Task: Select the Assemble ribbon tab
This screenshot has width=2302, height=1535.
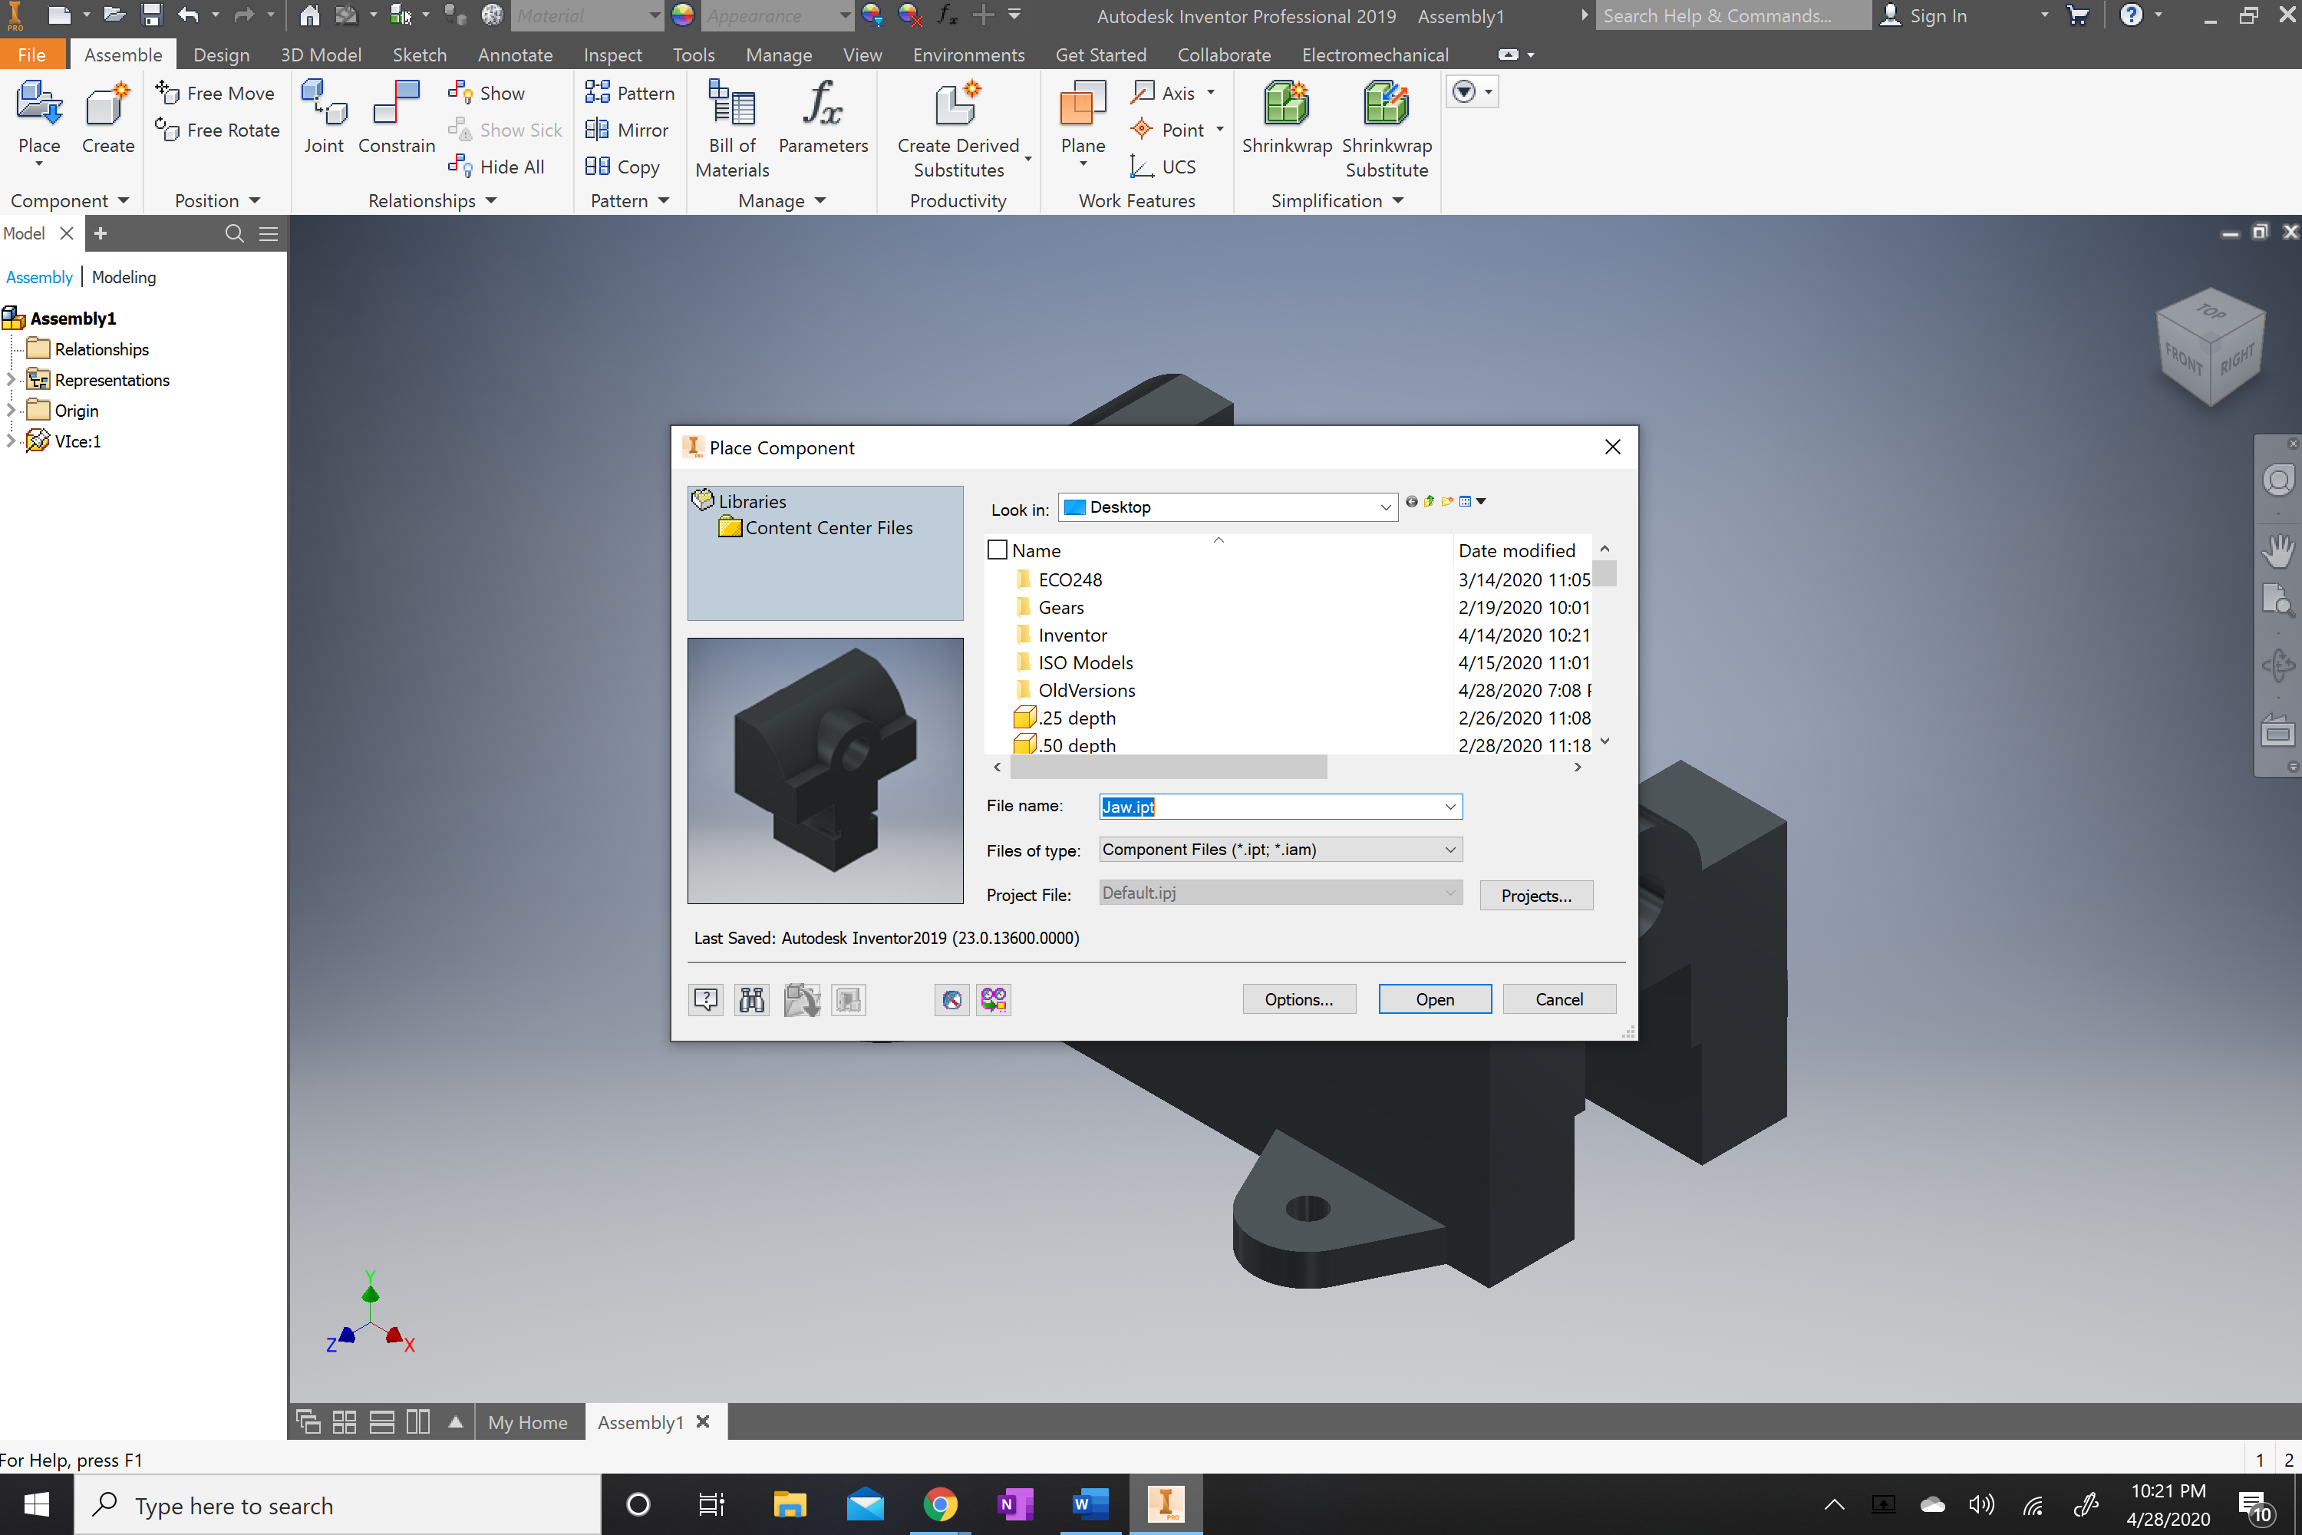Action: pyautogui.click(x=121, y=53)
